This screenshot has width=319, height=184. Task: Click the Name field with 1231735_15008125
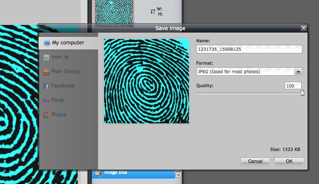pos(249,49)
